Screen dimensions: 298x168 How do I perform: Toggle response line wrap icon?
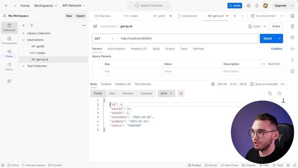coord(181,93)
